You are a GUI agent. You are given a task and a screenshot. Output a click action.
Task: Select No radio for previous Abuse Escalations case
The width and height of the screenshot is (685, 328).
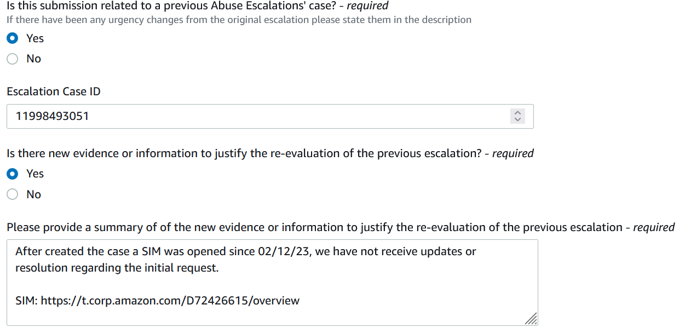(x=13, y=59)
